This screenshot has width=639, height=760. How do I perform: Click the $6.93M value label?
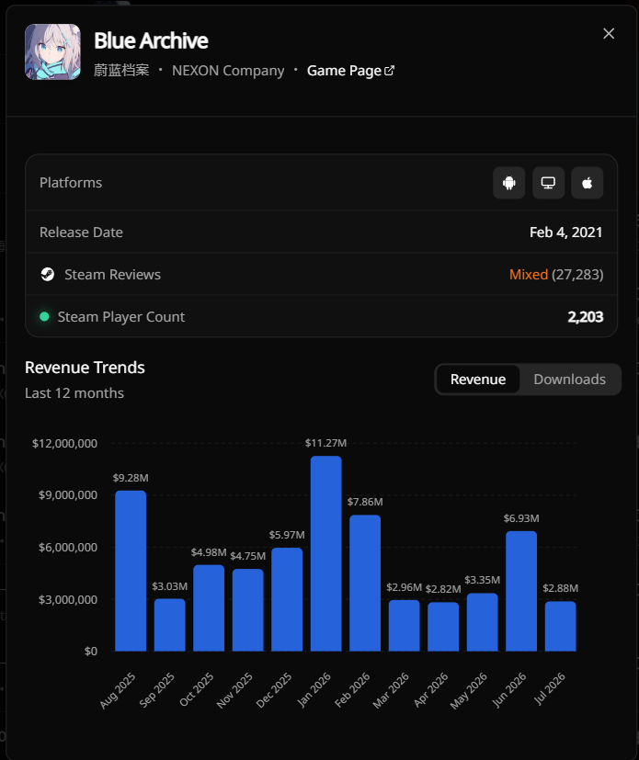pyautogui.click(x=521, y=518)
